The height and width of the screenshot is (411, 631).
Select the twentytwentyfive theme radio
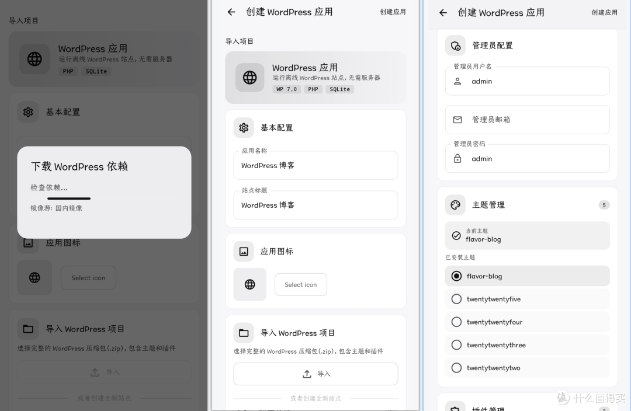(x=456, y=299)
